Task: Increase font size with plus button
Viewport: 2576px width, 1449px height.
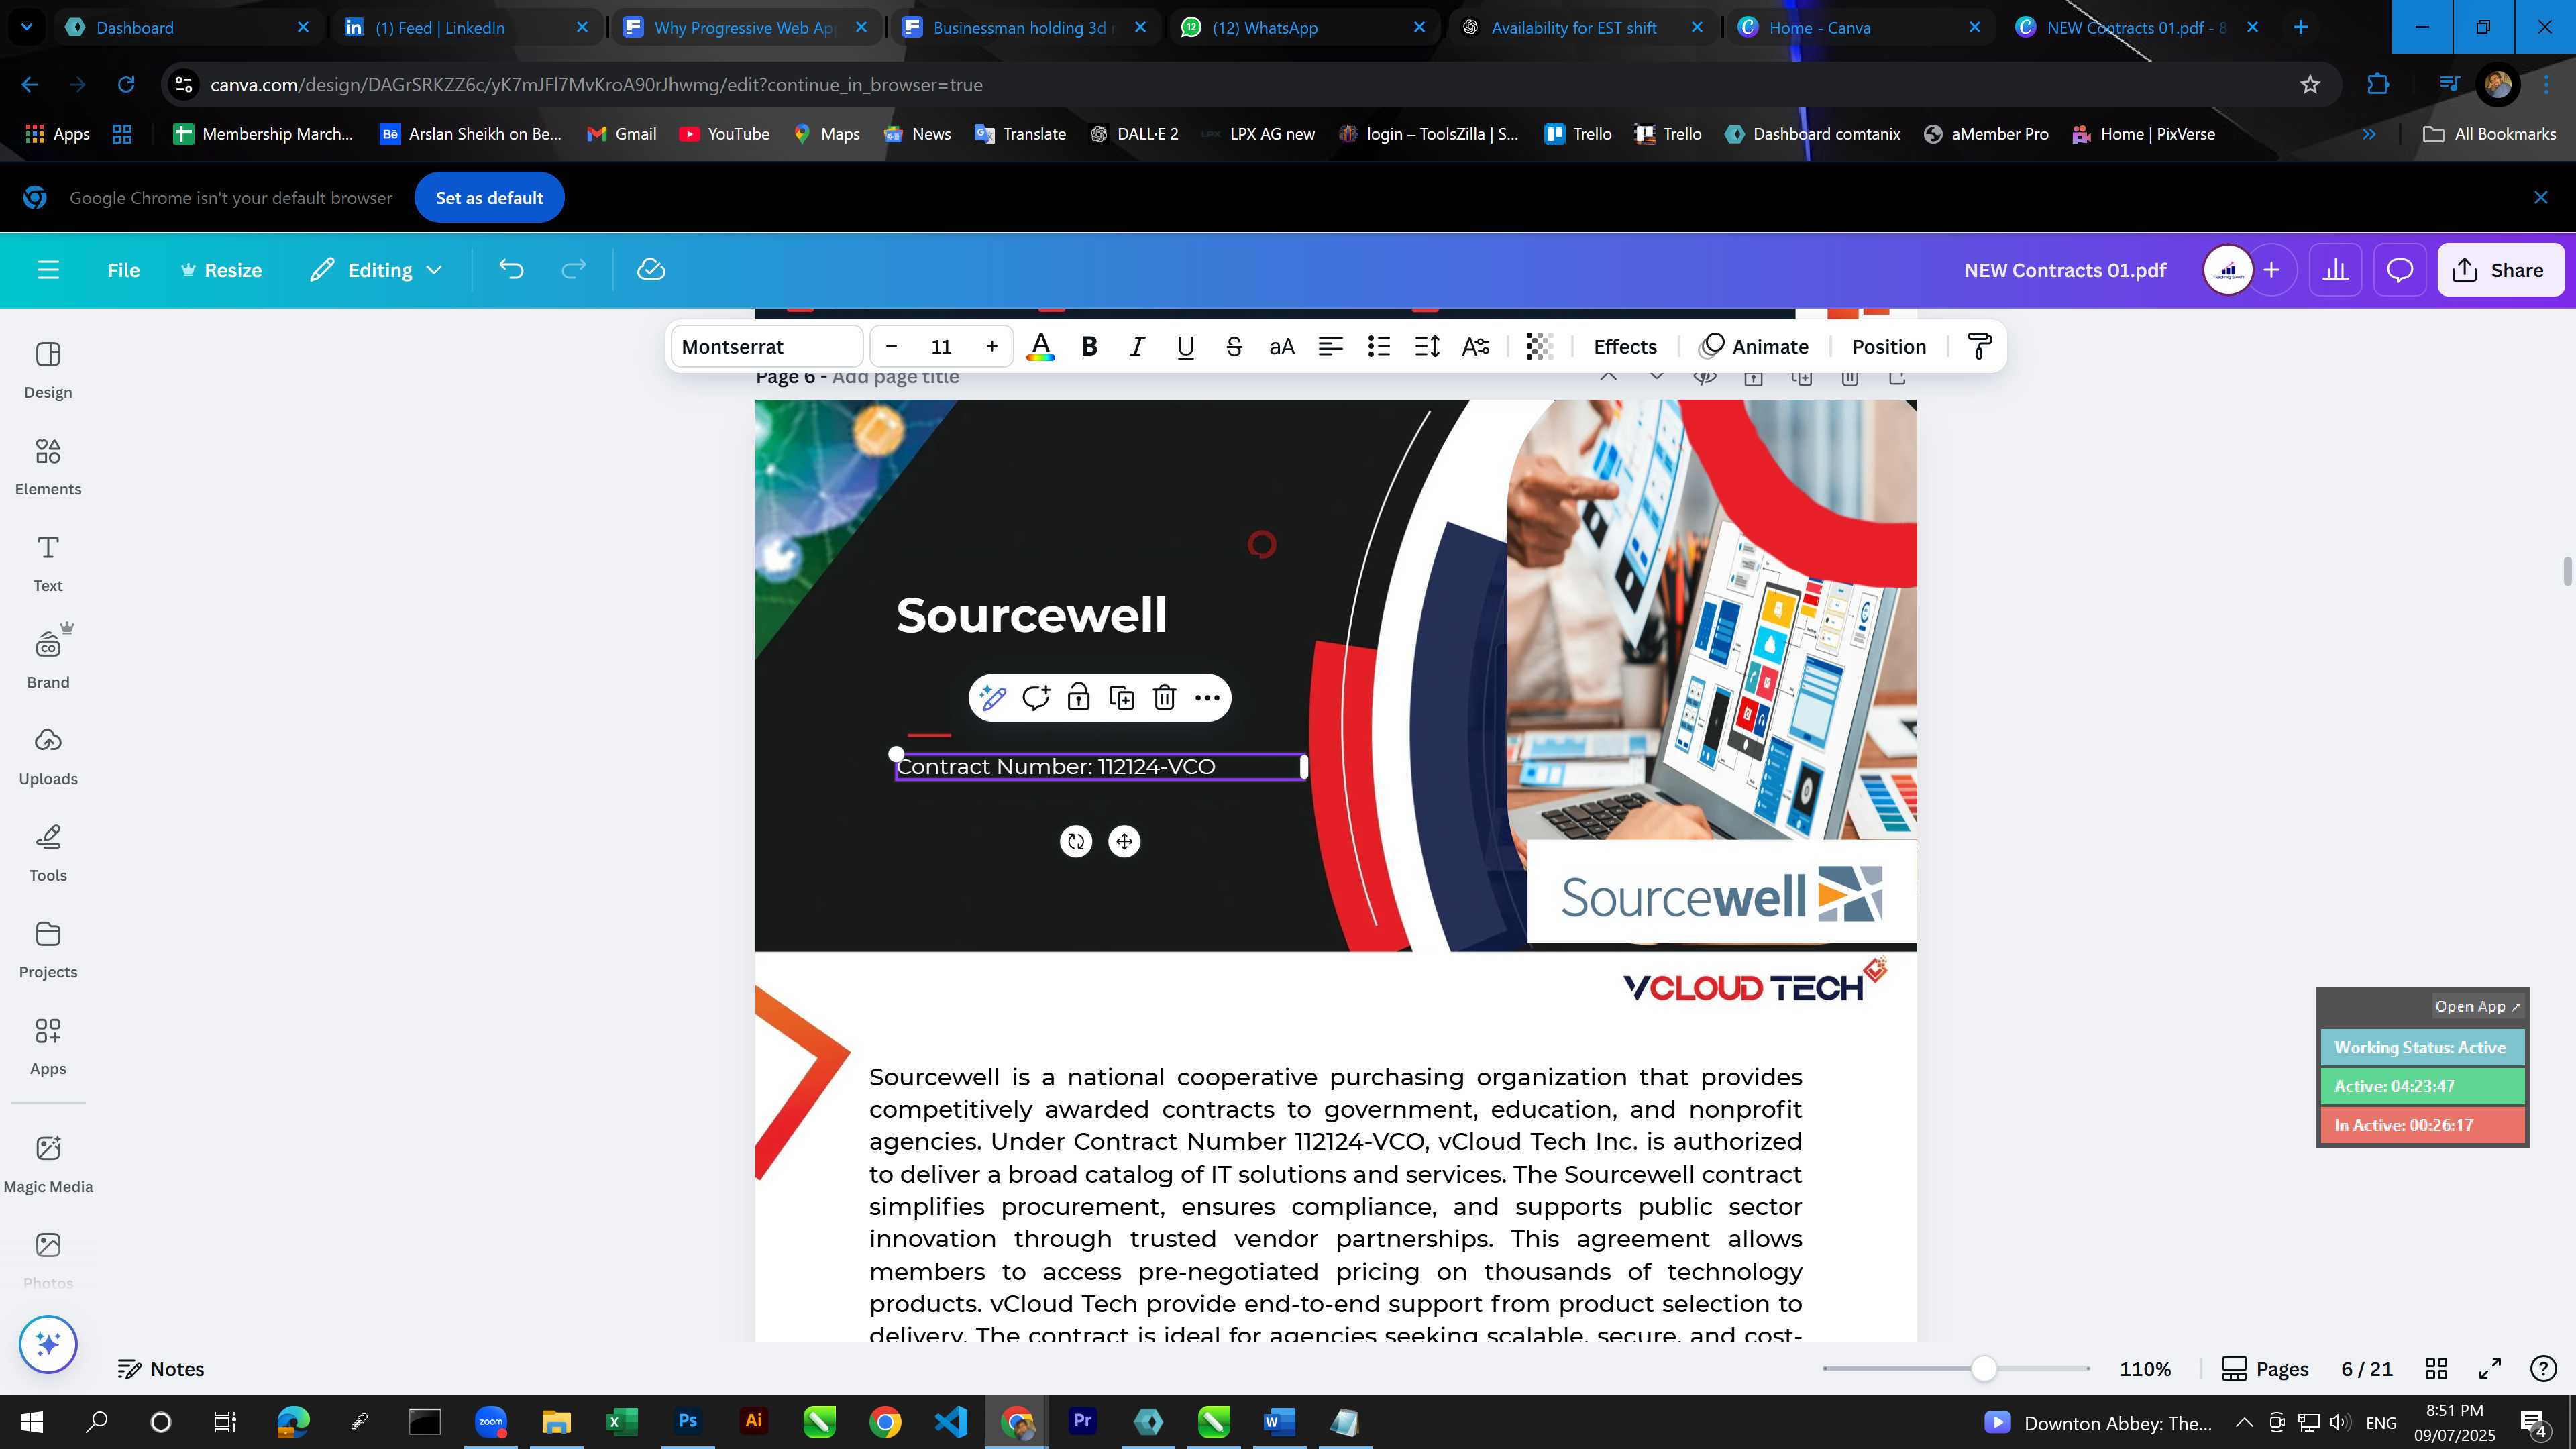Action: point(991,347)
